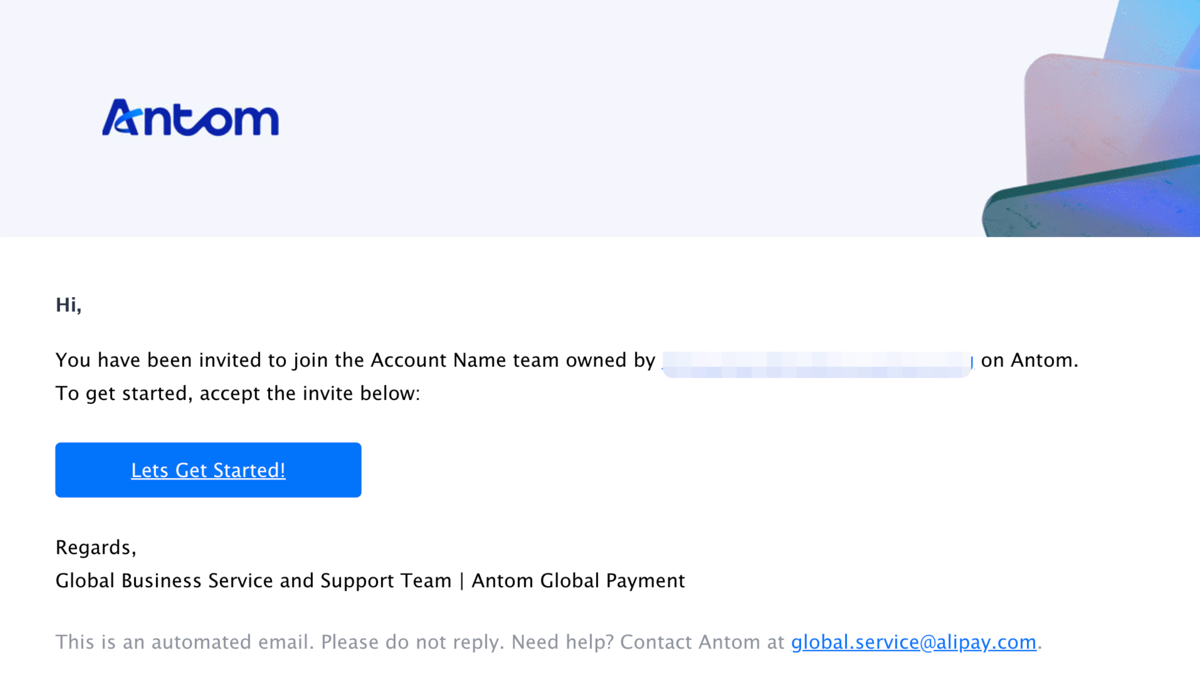The height and width of the screenshot is (696, 1200).
Task: Click the Antom logo wordmark
Action: point(190,118)
